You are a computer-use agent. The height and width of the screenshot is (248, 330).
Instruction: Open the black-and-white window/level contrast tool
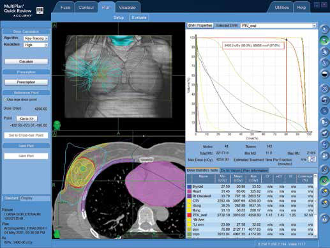coord(324,74)
